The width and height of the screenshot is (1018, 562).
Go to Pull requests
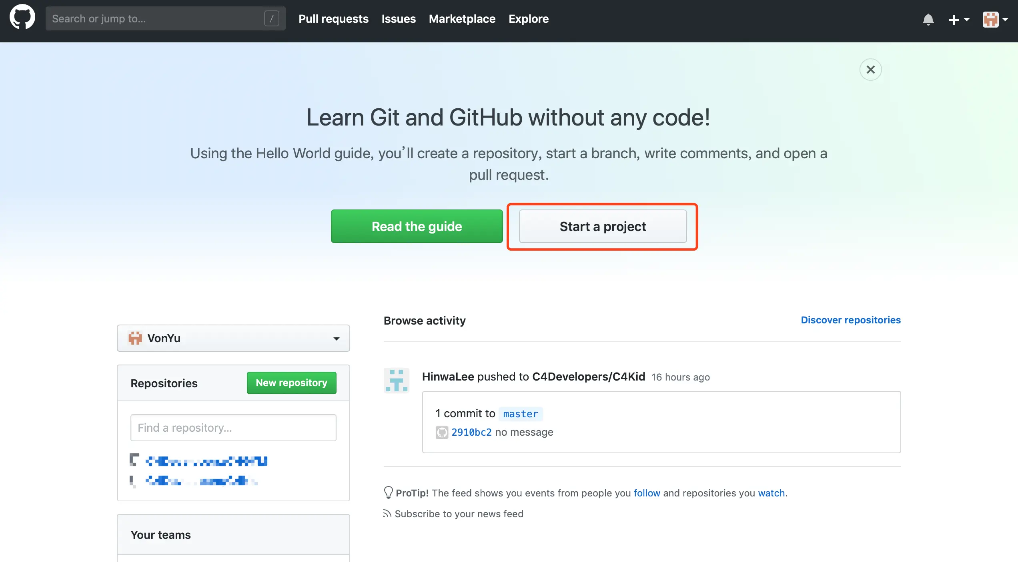333,19
